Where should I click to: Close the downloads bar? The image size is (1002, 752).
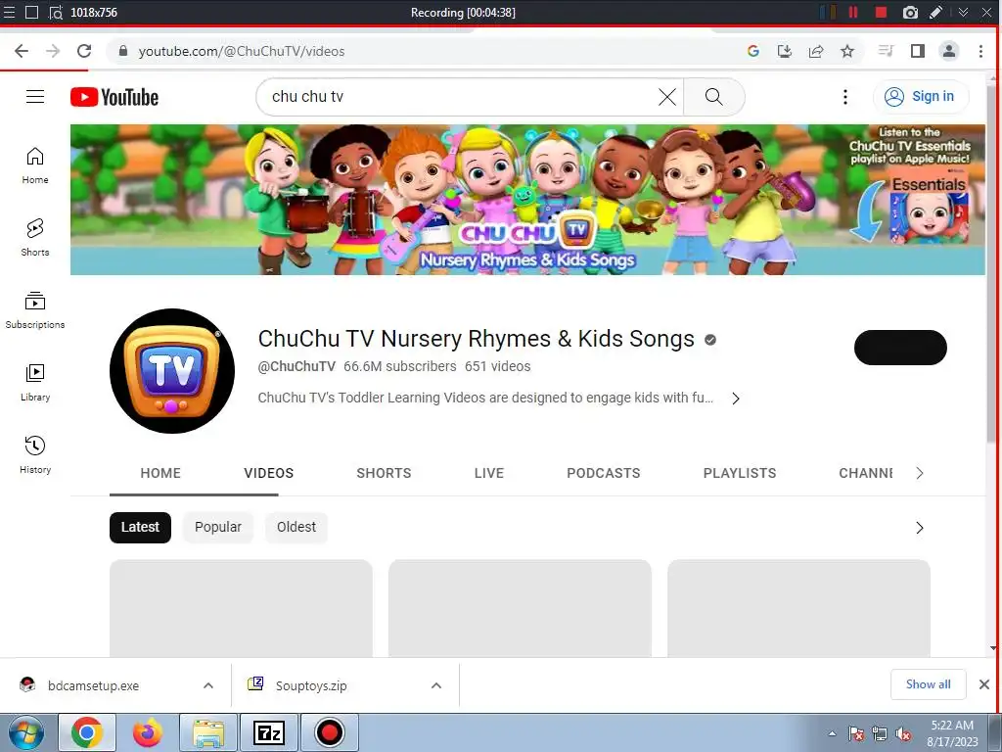click(x=984, y=684)
